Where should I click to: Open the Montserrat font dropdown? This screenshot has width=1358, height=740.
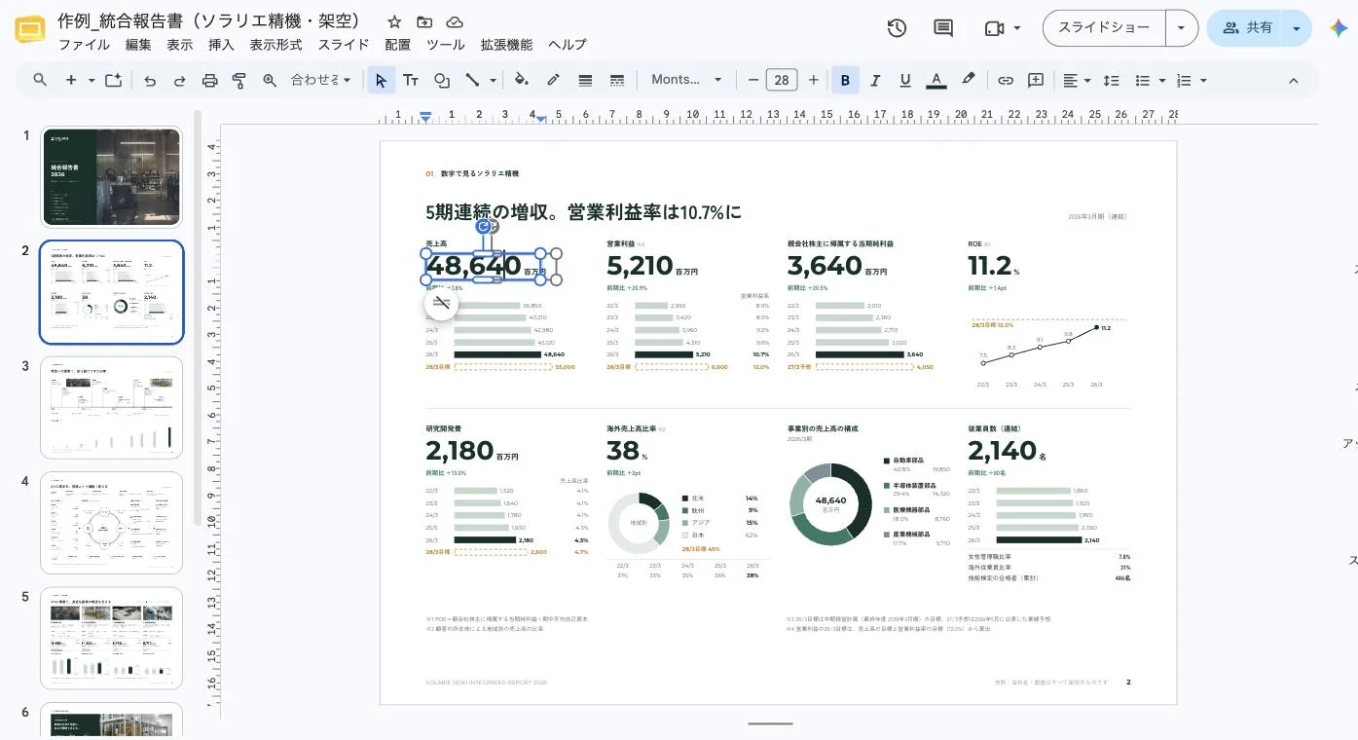pos(686,80)
